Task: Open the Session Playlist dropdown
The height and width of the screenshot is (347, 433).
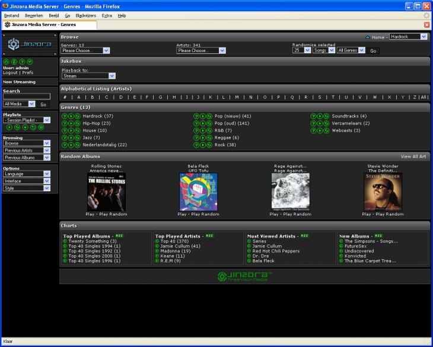Action: coord(27,120)
